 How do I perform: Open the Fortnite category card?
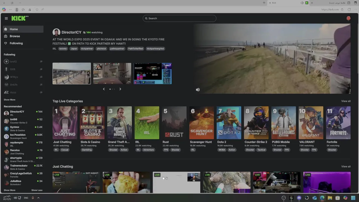(338, 123)
